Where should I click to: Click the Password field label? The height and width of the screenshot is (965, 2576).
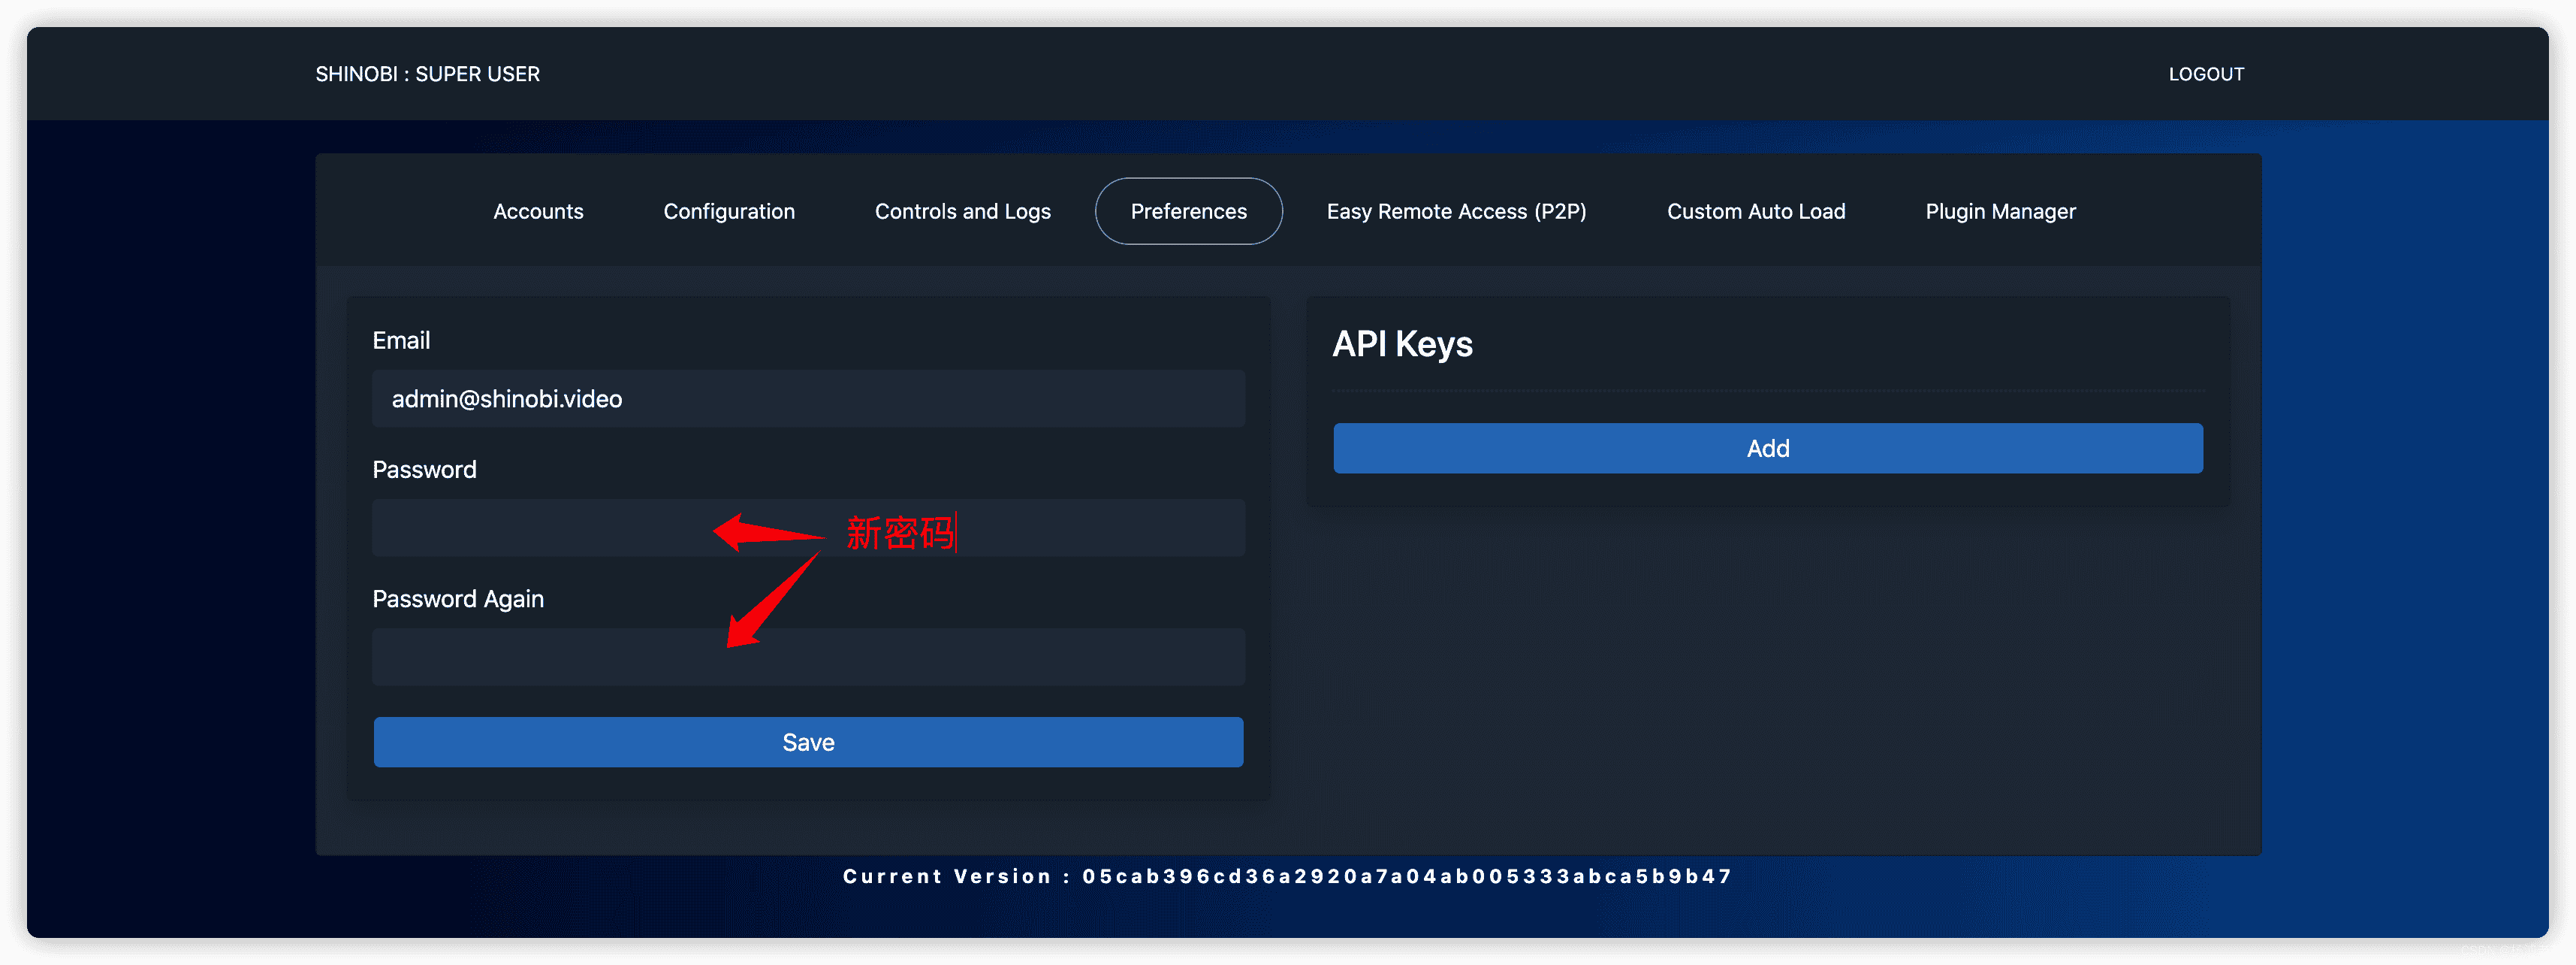click(424, 470)
